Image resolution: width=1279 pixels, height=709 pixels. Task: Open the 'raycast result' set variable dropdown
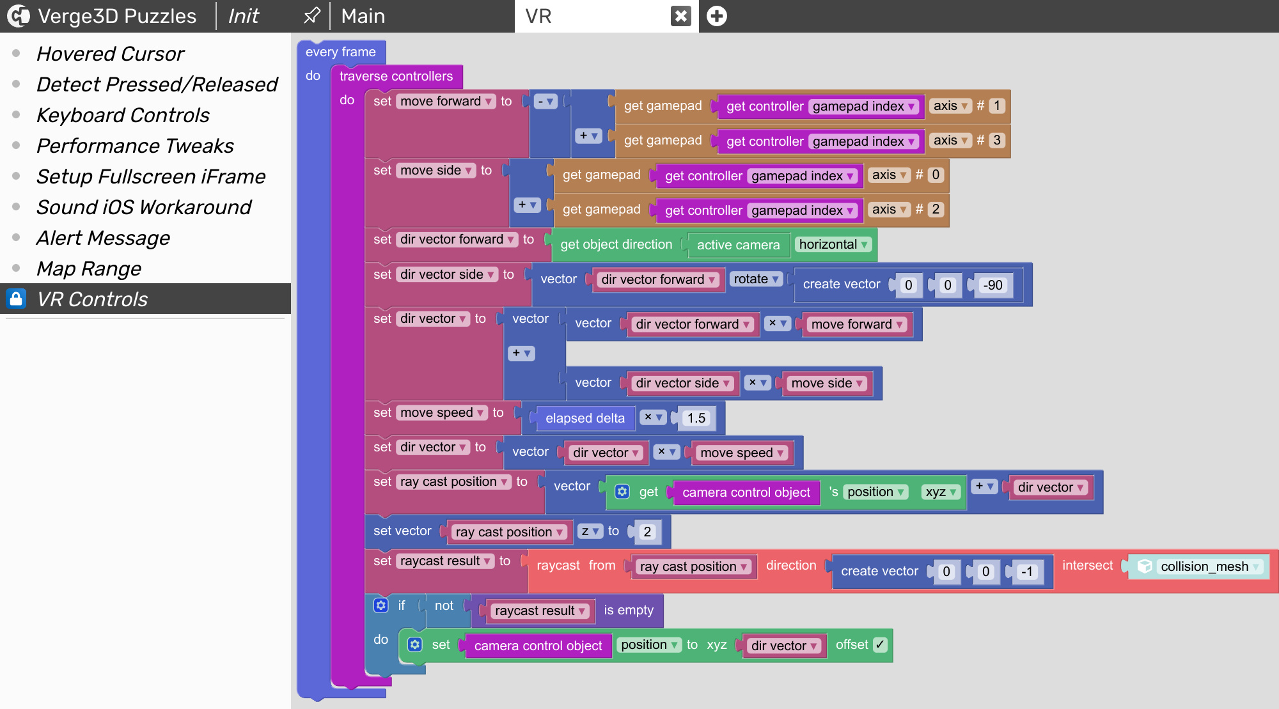pos(445,561)
